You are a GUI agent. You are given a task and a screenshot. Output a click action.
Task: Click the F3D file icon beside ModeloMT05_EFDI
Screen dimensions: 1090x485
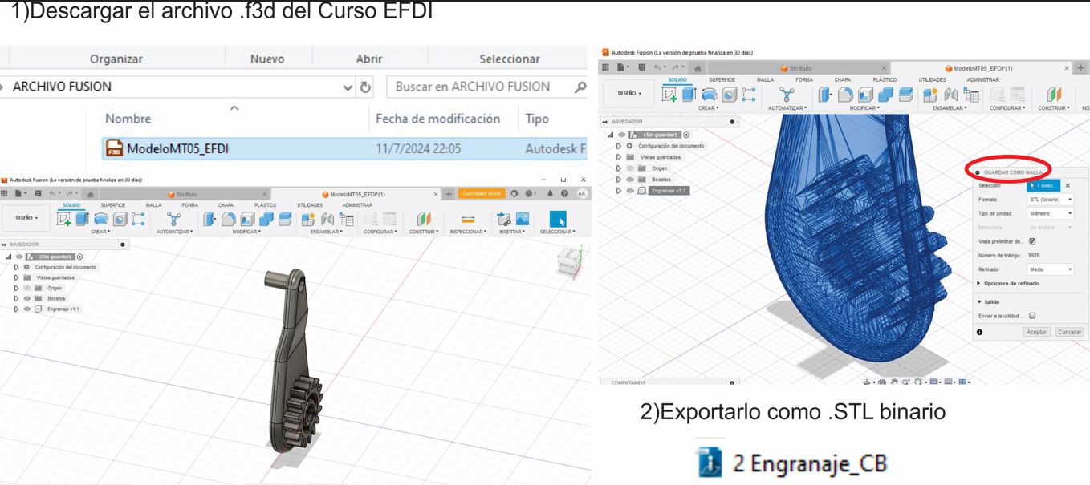(113, 149)
